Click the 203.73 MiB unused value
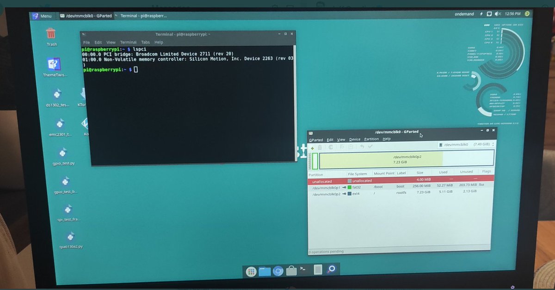The height and width of the screenshot is (290, 555). click(467, 185)
